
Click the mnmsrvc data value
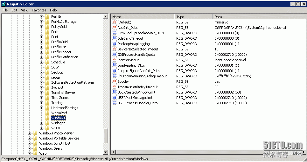pos(221,22)
